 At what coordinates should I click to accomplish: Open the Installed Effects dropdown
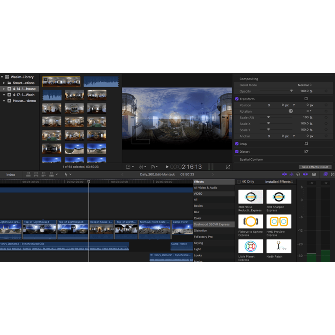coord(279,182)
